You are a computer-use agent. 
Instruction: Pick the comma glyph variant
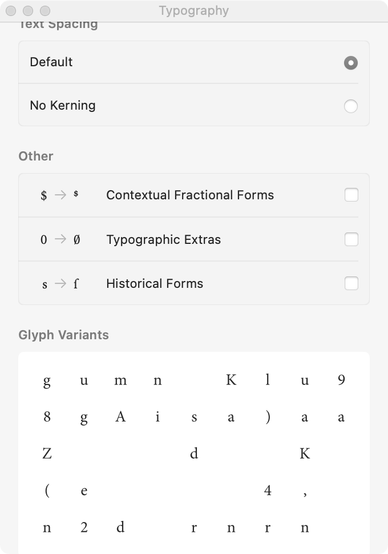coord(305,493)
